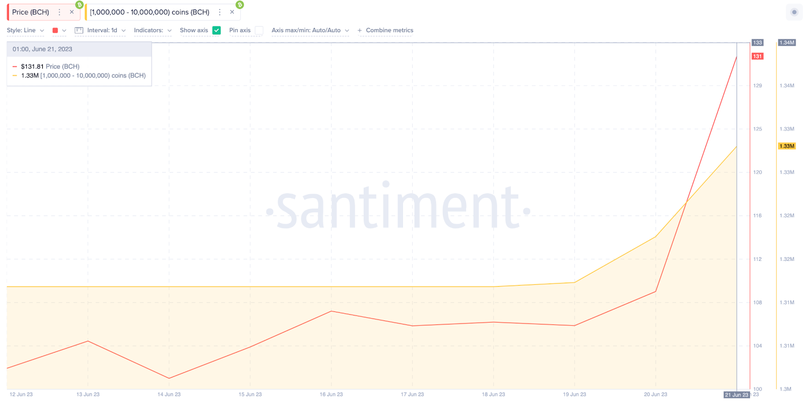Expand the Style: Line dropdown
Screen dimensions: 806x403
pyautogui.click(x=26, y=30)
